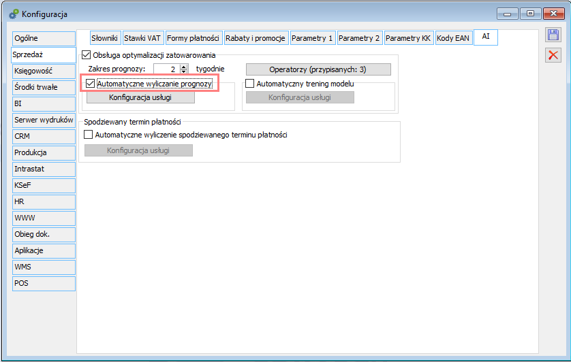This screenshot has height=362, width=571.
Task: Go to the Środki trwałe section
Action: point(44,88)
